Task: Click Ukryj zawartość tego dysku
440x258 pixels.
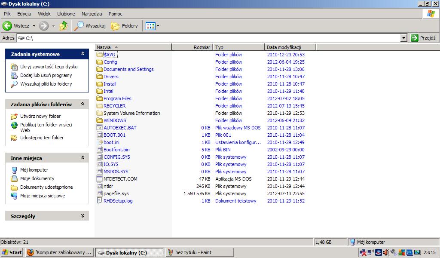Action: click(49, 67)
